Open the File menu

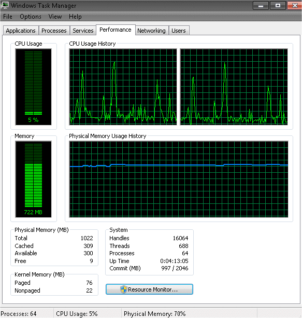(8, 17)
